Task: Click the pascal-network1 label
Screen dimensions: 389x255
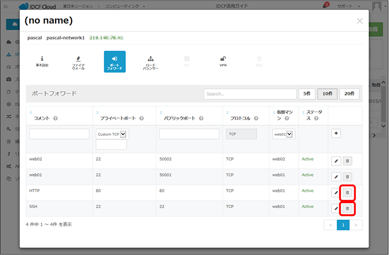Action: pyautogui.click(x=66, y=38)
